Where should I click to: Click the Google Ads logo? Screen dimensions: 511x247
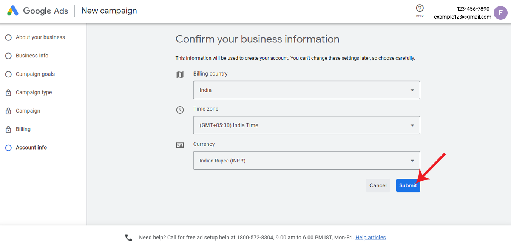point(12,11)
